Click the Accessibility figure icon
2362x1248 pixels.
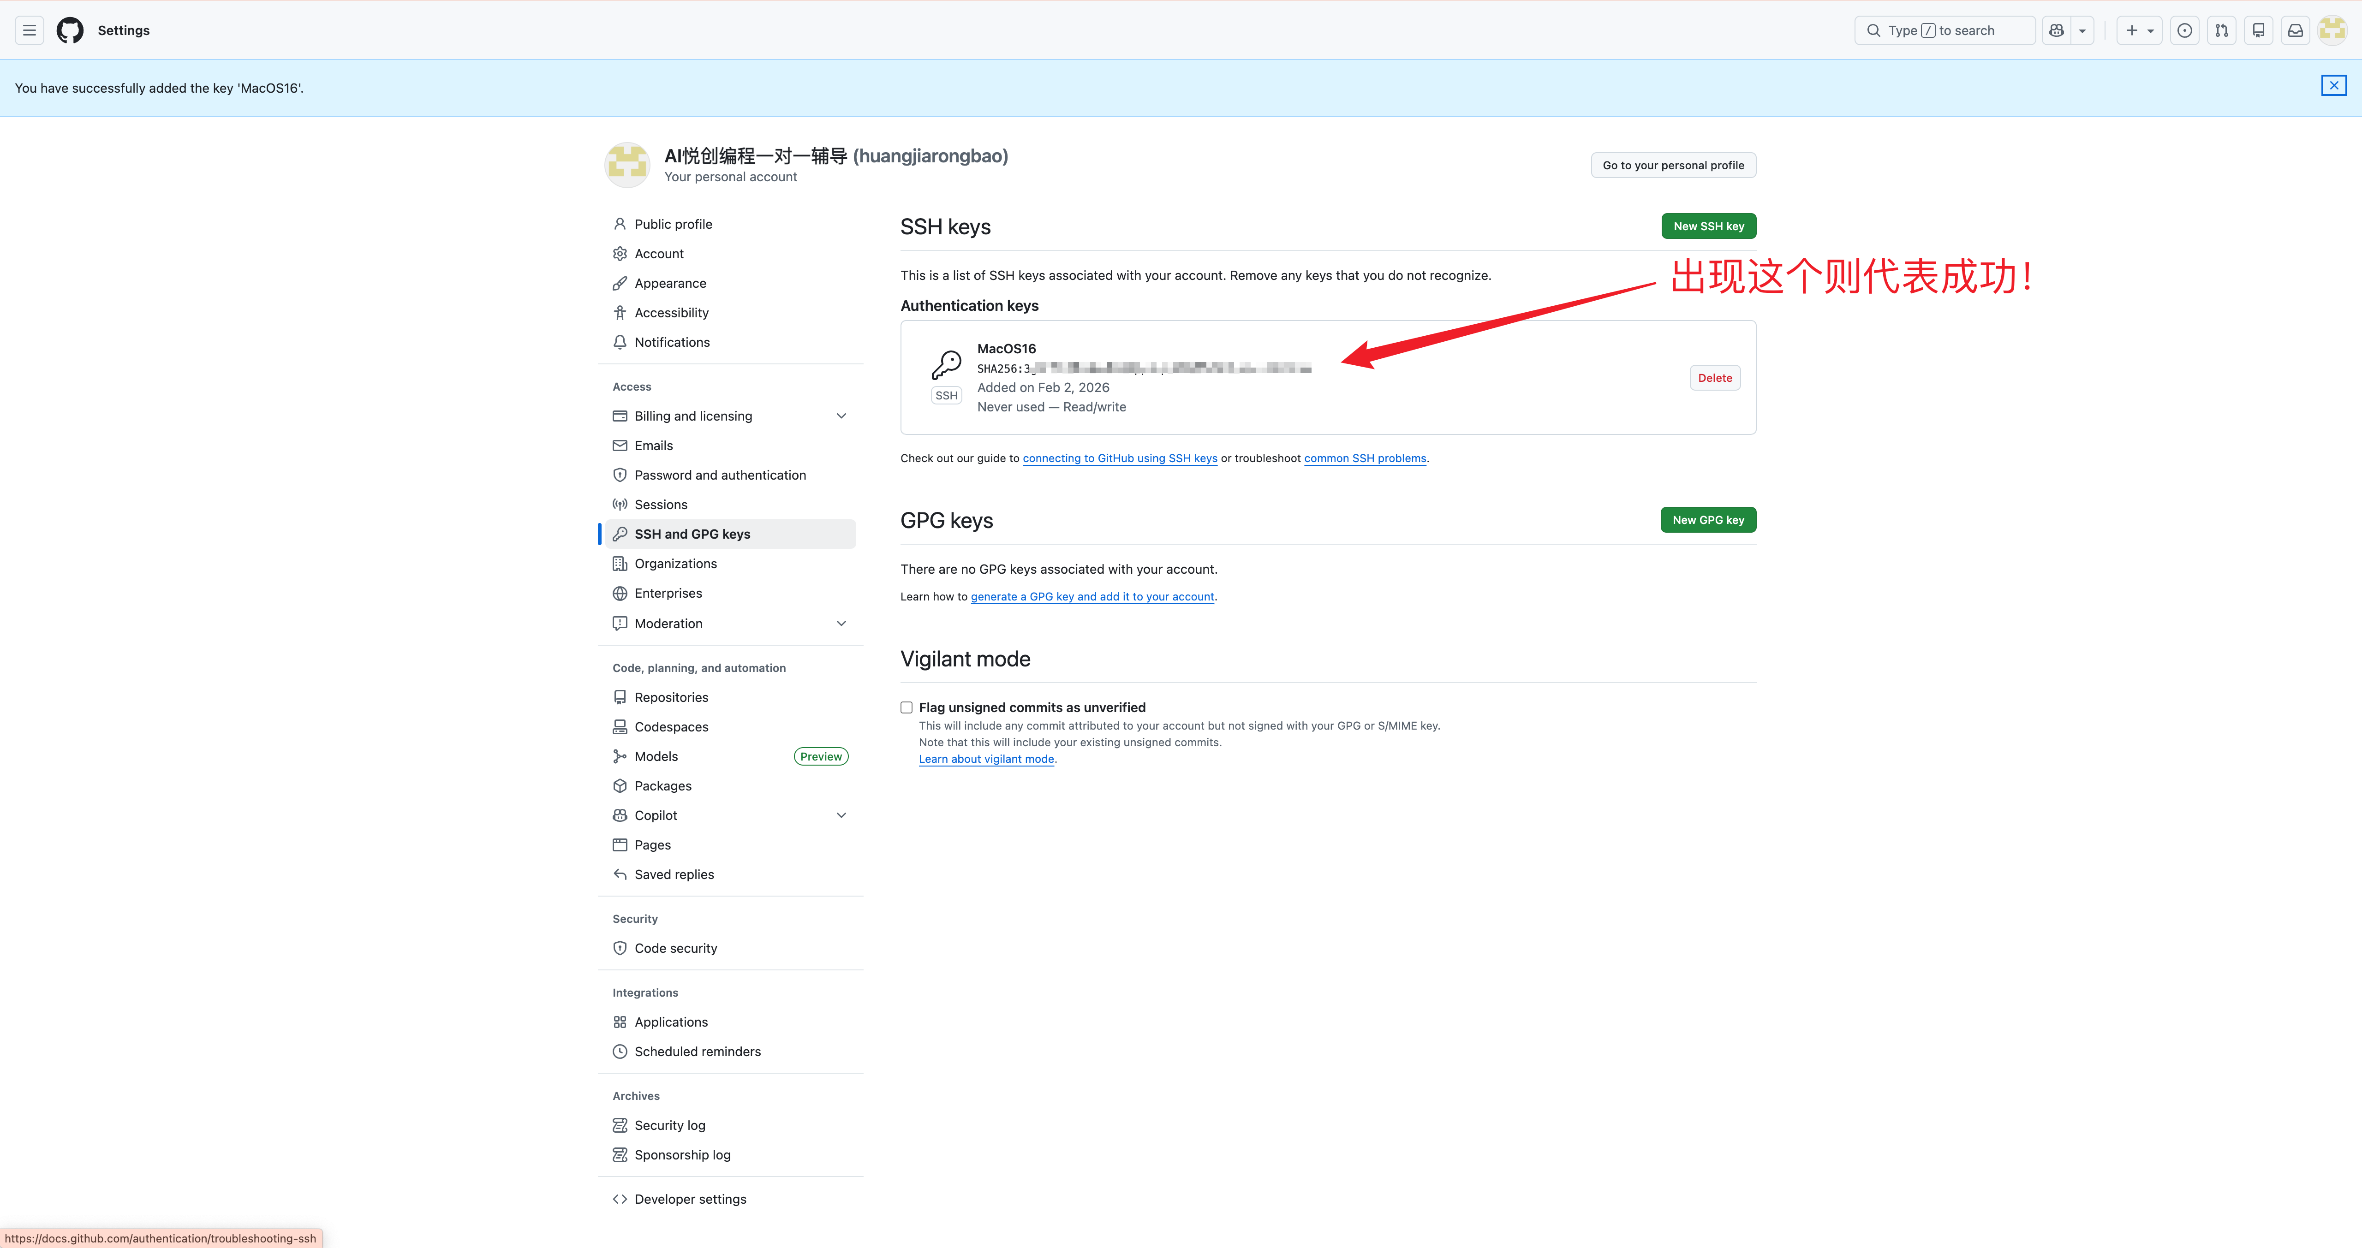pyautogui.click(x=620, y=313)
